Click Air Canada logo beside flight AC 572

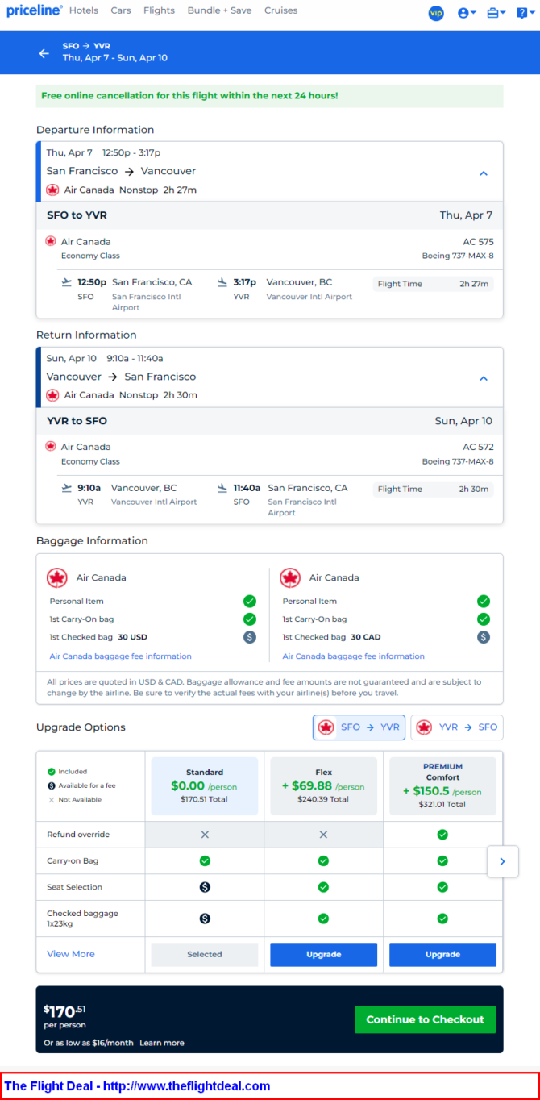point(51,446)
